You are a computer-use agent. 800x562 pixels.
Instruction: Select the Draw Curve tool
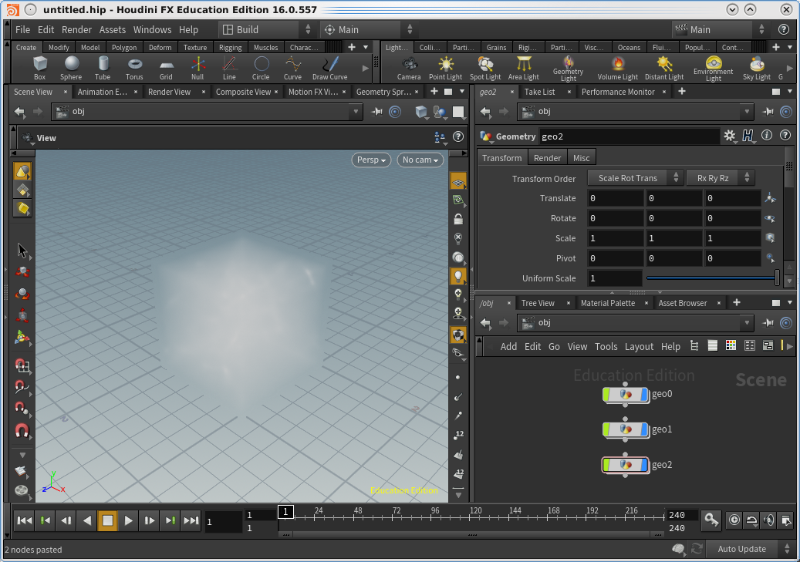(x=329, y=66)
